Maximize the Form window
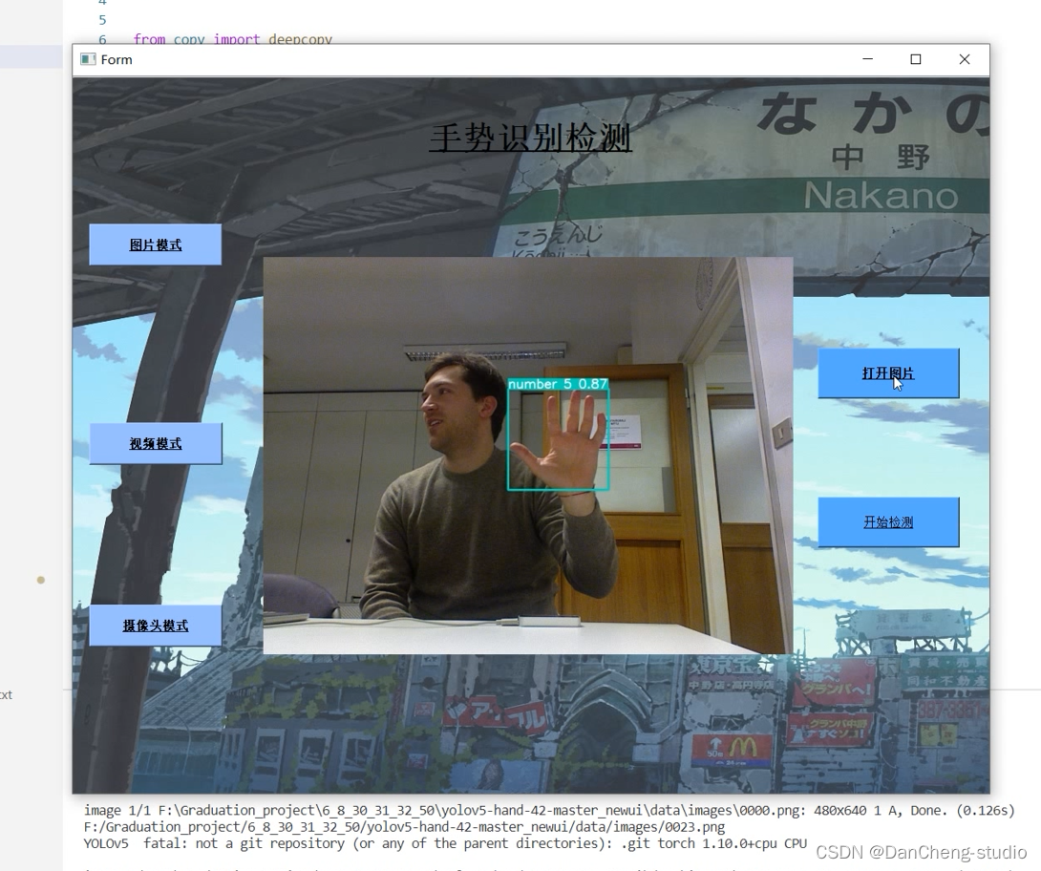Image resolution: width=1041 pixels, height=871 pixels. (916, 59)
